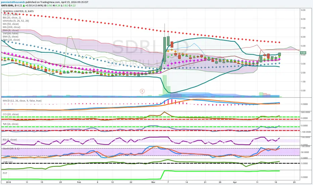The image size is (313, 185).
Task: Click the 18 date axis label
Action: pos(276,182)
